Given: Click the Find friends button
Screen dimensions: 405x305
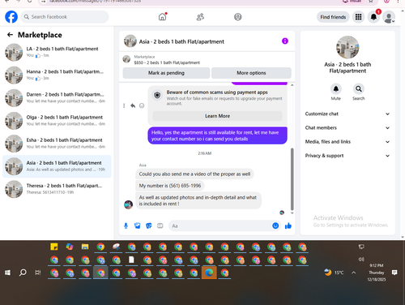Looking at the screenshot, I should coord(333,17).
